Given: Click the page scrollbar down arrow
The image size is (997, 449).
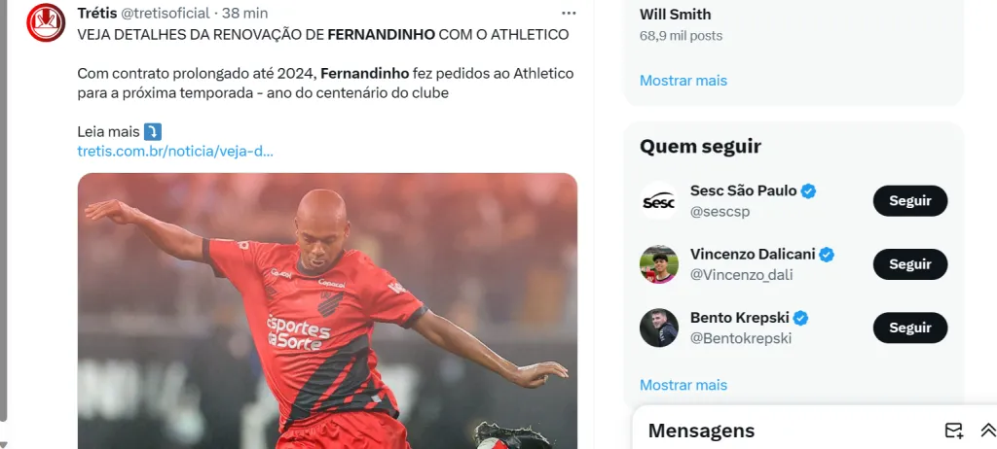Looking at the screenshot, I should (4, 444).
